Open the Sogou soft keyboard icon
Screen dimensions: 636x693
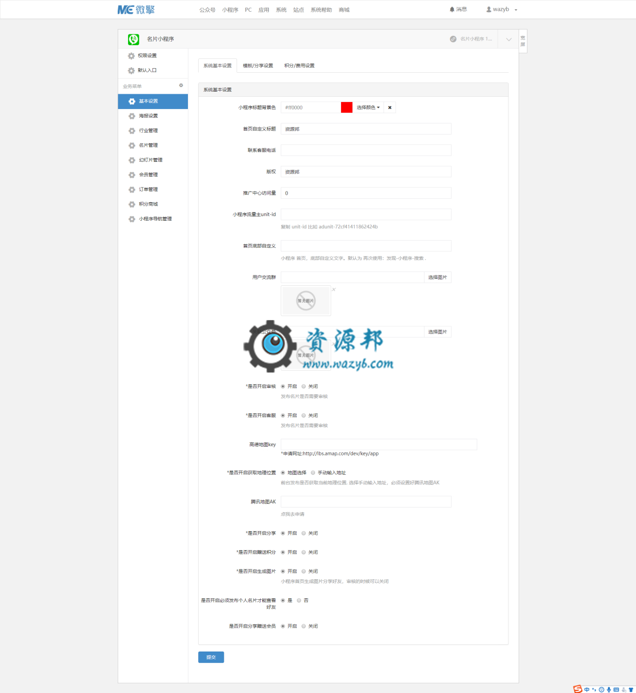[616, 689]
